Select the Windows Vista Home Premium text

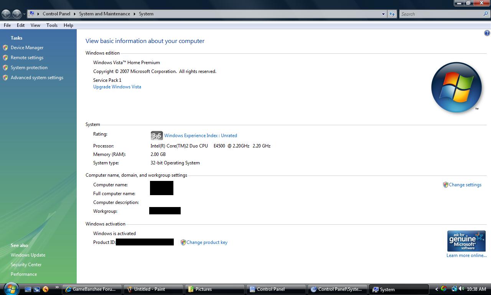(127, 63)
